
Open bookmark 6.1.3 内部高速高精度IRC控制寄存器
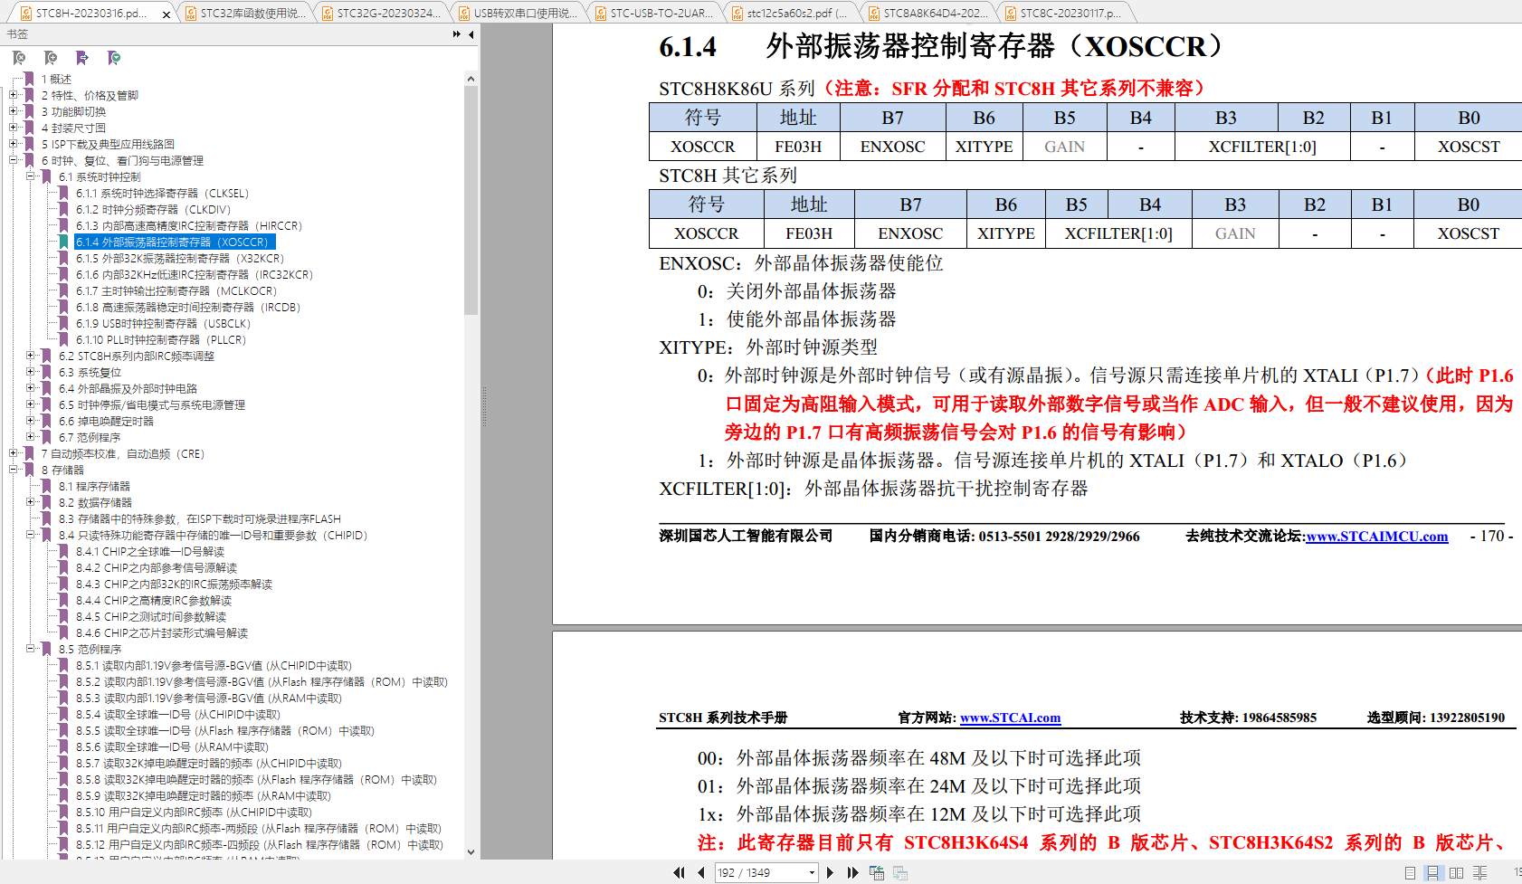[x=188, y=225]
